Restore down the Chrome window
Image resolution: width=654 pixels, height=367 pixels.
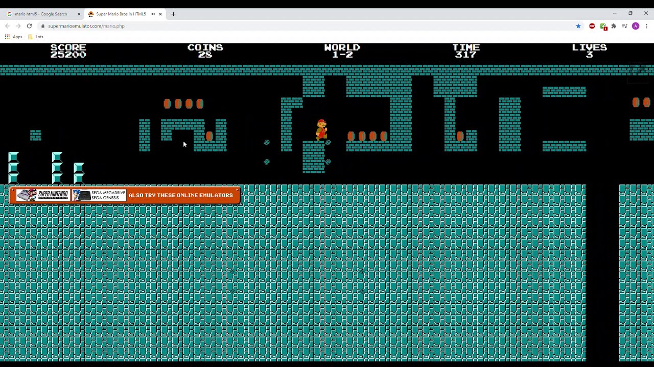click(x=630, y=13)
